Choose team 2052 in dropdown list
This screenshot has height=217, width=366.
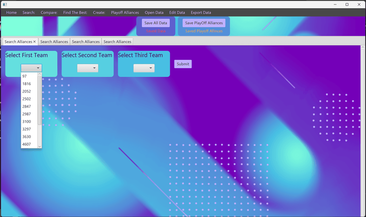[27, 91]
